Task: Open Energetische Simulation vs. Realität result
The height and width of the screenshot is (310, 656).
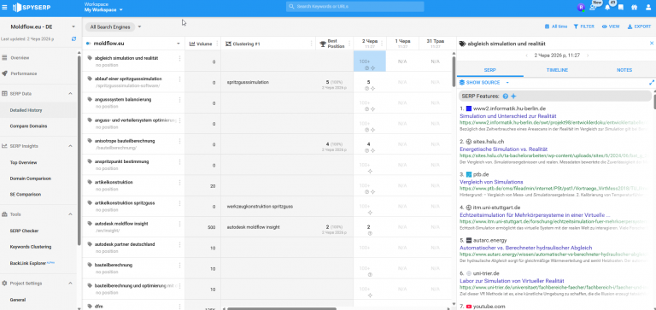Action: pyautogui.click(x=503, y=149)
